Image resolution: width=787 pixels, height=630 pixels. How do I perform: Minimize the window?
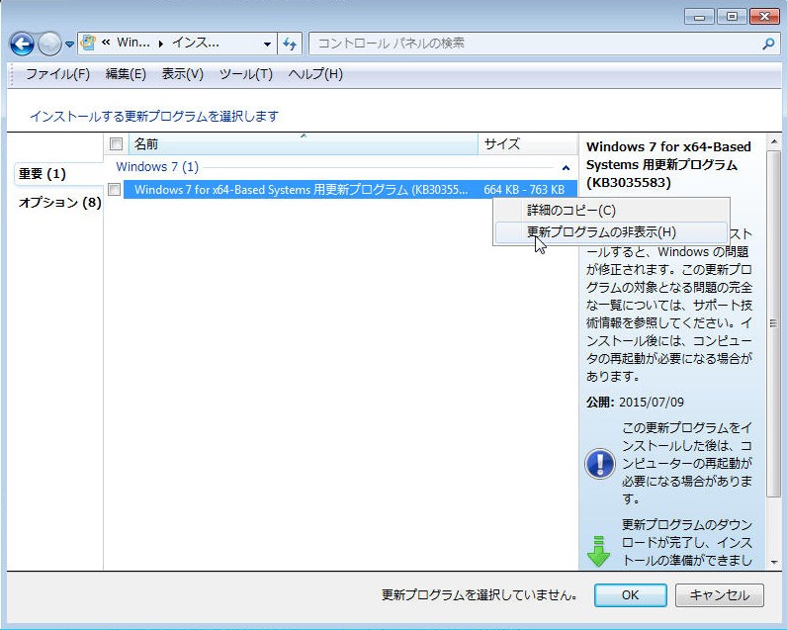point(700,17)
